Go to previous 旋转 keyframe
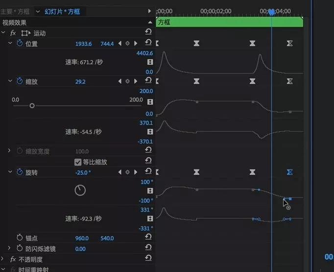The width and height of the screenshot is (334, 272). [x=119, y=172]
